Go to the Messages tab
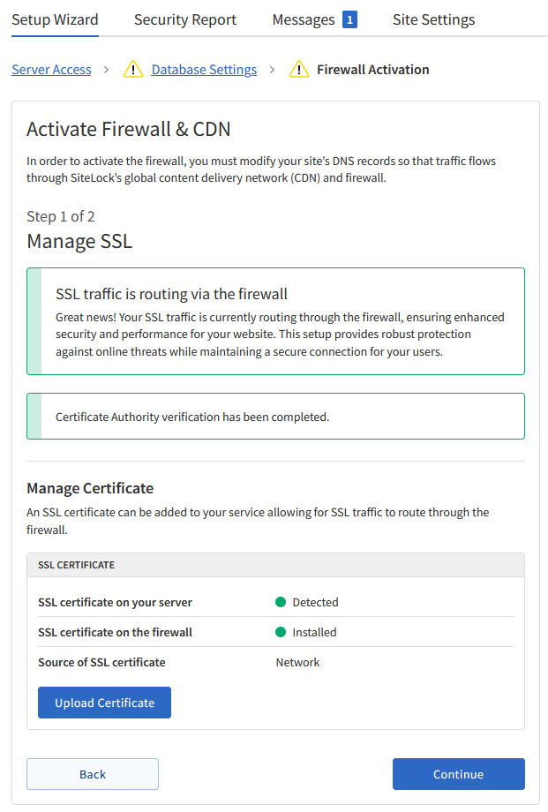The image size is (548, 812). click(x=303, y=19)
